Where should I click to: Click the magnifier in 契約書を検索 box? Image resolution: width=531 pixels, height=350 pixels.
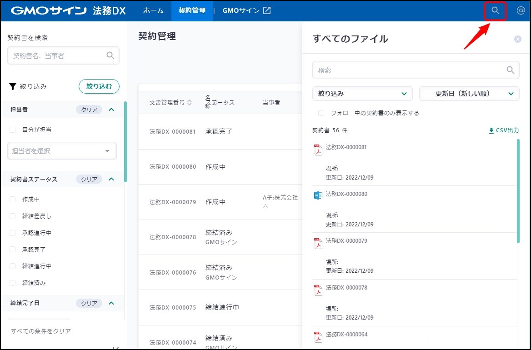(110, 55)
